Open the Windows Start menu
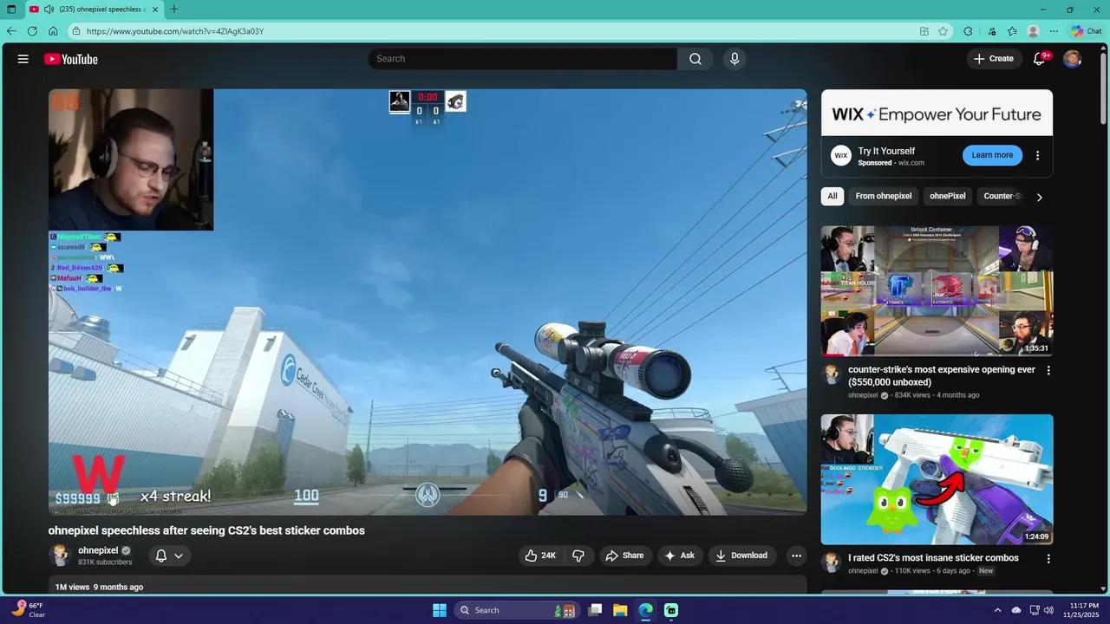Screen dimensions: 1110x624 pos(440,610)
